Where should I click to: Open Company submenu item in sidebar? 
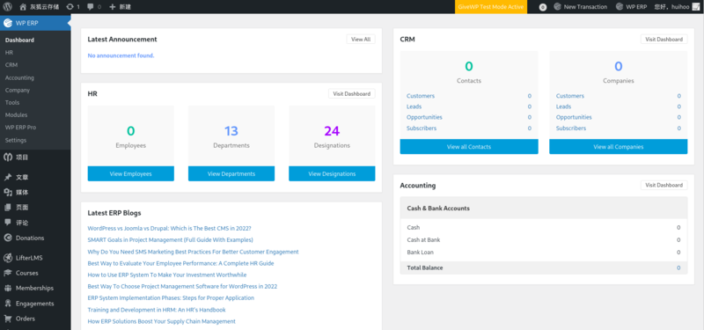click(18, 91)
